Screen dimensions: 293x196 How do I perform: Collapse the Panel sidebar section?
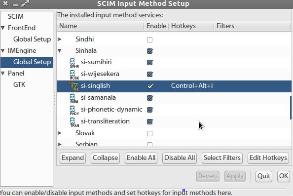point(3,73)
